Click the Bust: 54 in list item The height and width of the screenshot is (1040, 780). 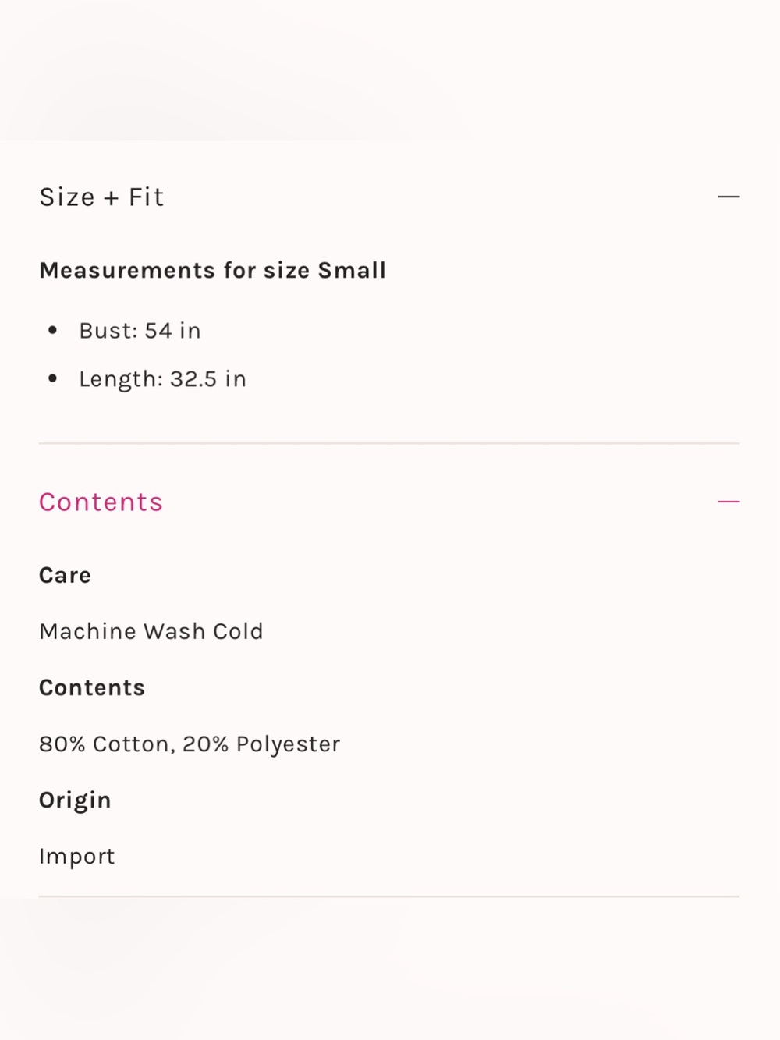click(140, 331)
